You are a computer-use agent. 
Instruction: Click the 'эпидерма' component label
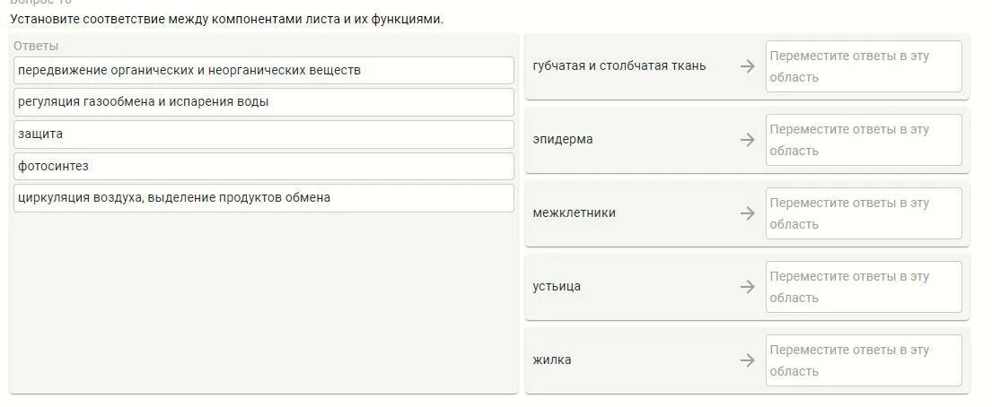click(x=562, y=140)
